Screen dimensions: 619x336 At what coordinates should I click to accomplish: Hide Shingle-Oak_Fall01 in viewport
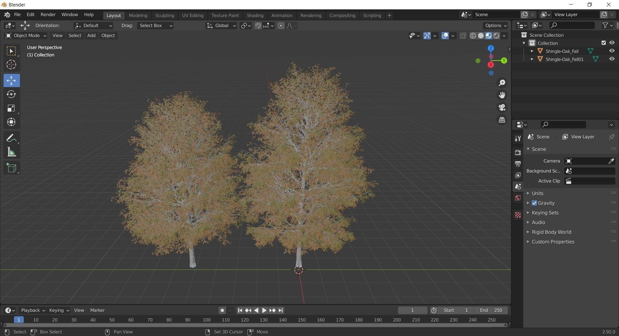click(612, 59)
